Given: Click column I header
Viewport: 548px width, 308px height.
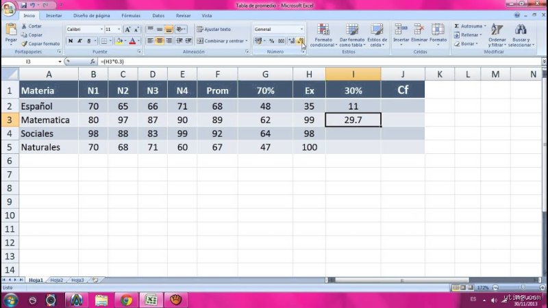Looking at the screenshot, I should (x=353, y=74).
